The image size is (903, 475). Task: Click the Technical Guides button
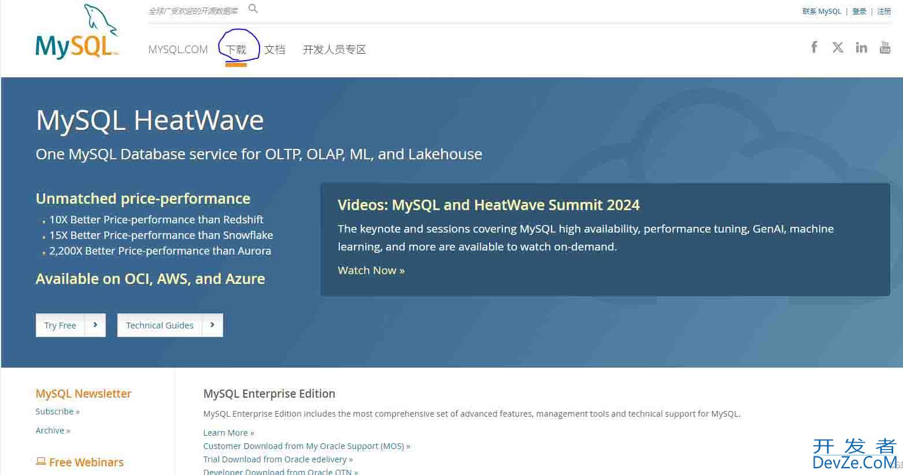(x=170, y=325)
